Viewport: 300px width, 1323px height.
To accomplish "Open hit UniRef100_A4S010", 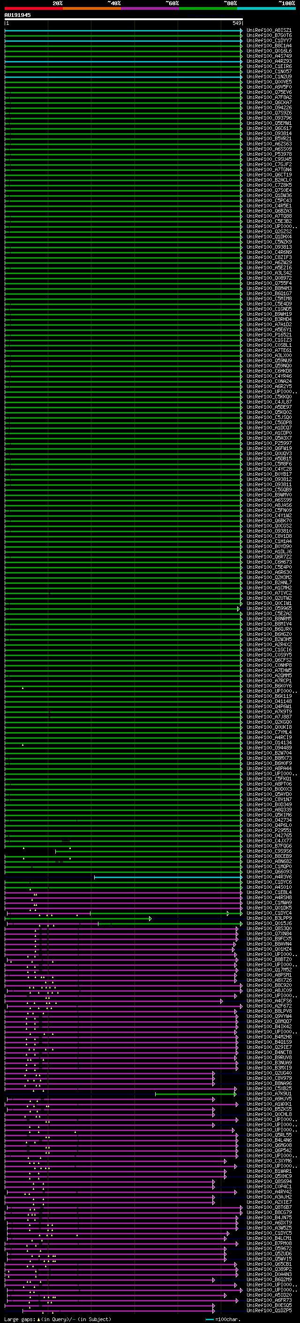I will click(x=269, y=887).
